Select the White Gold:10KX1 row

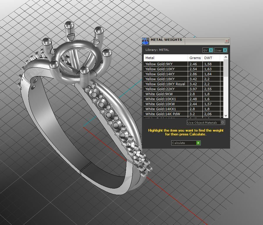(183, 99)
